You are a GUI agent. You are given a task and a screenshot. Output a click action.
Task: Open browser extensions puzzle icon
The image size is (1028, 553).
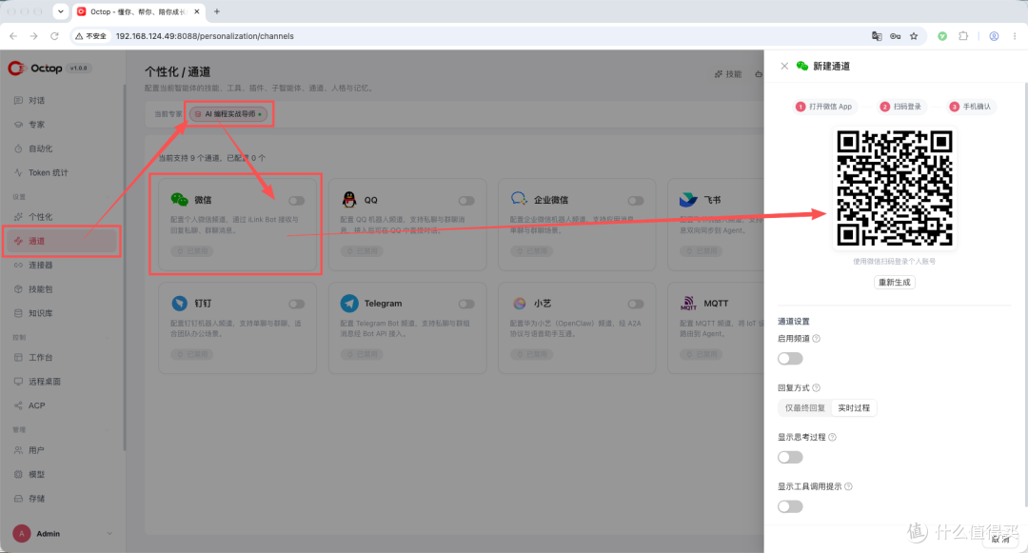[963, 36]
